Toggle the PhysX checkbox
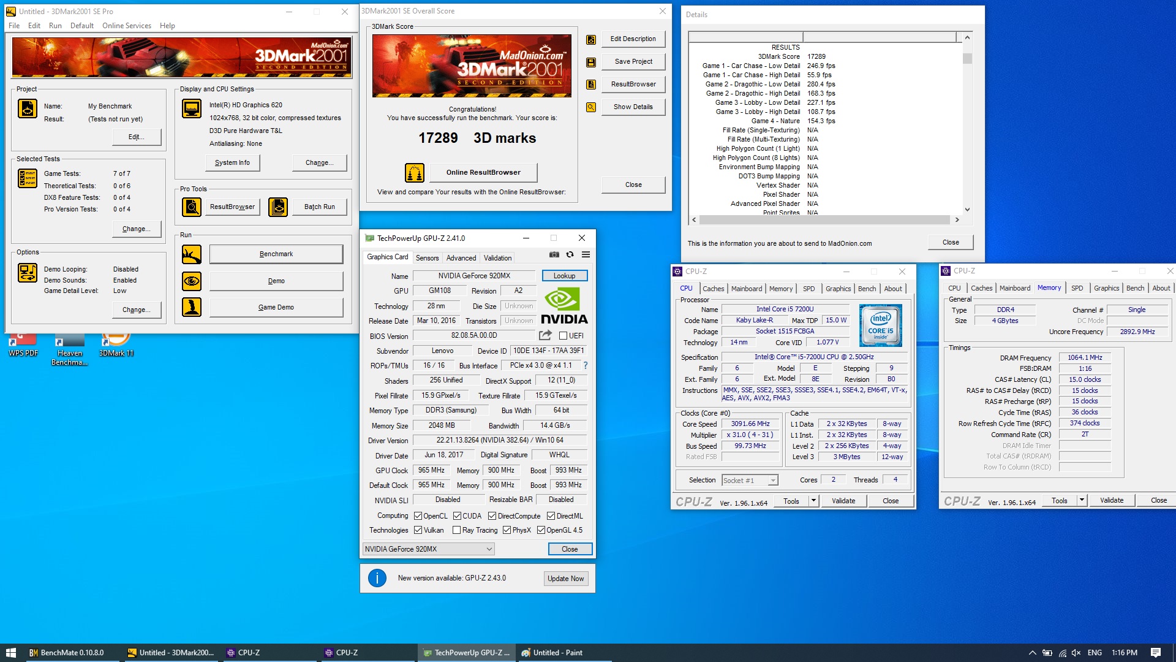1176x662 pixels. [x=507, y=530]
